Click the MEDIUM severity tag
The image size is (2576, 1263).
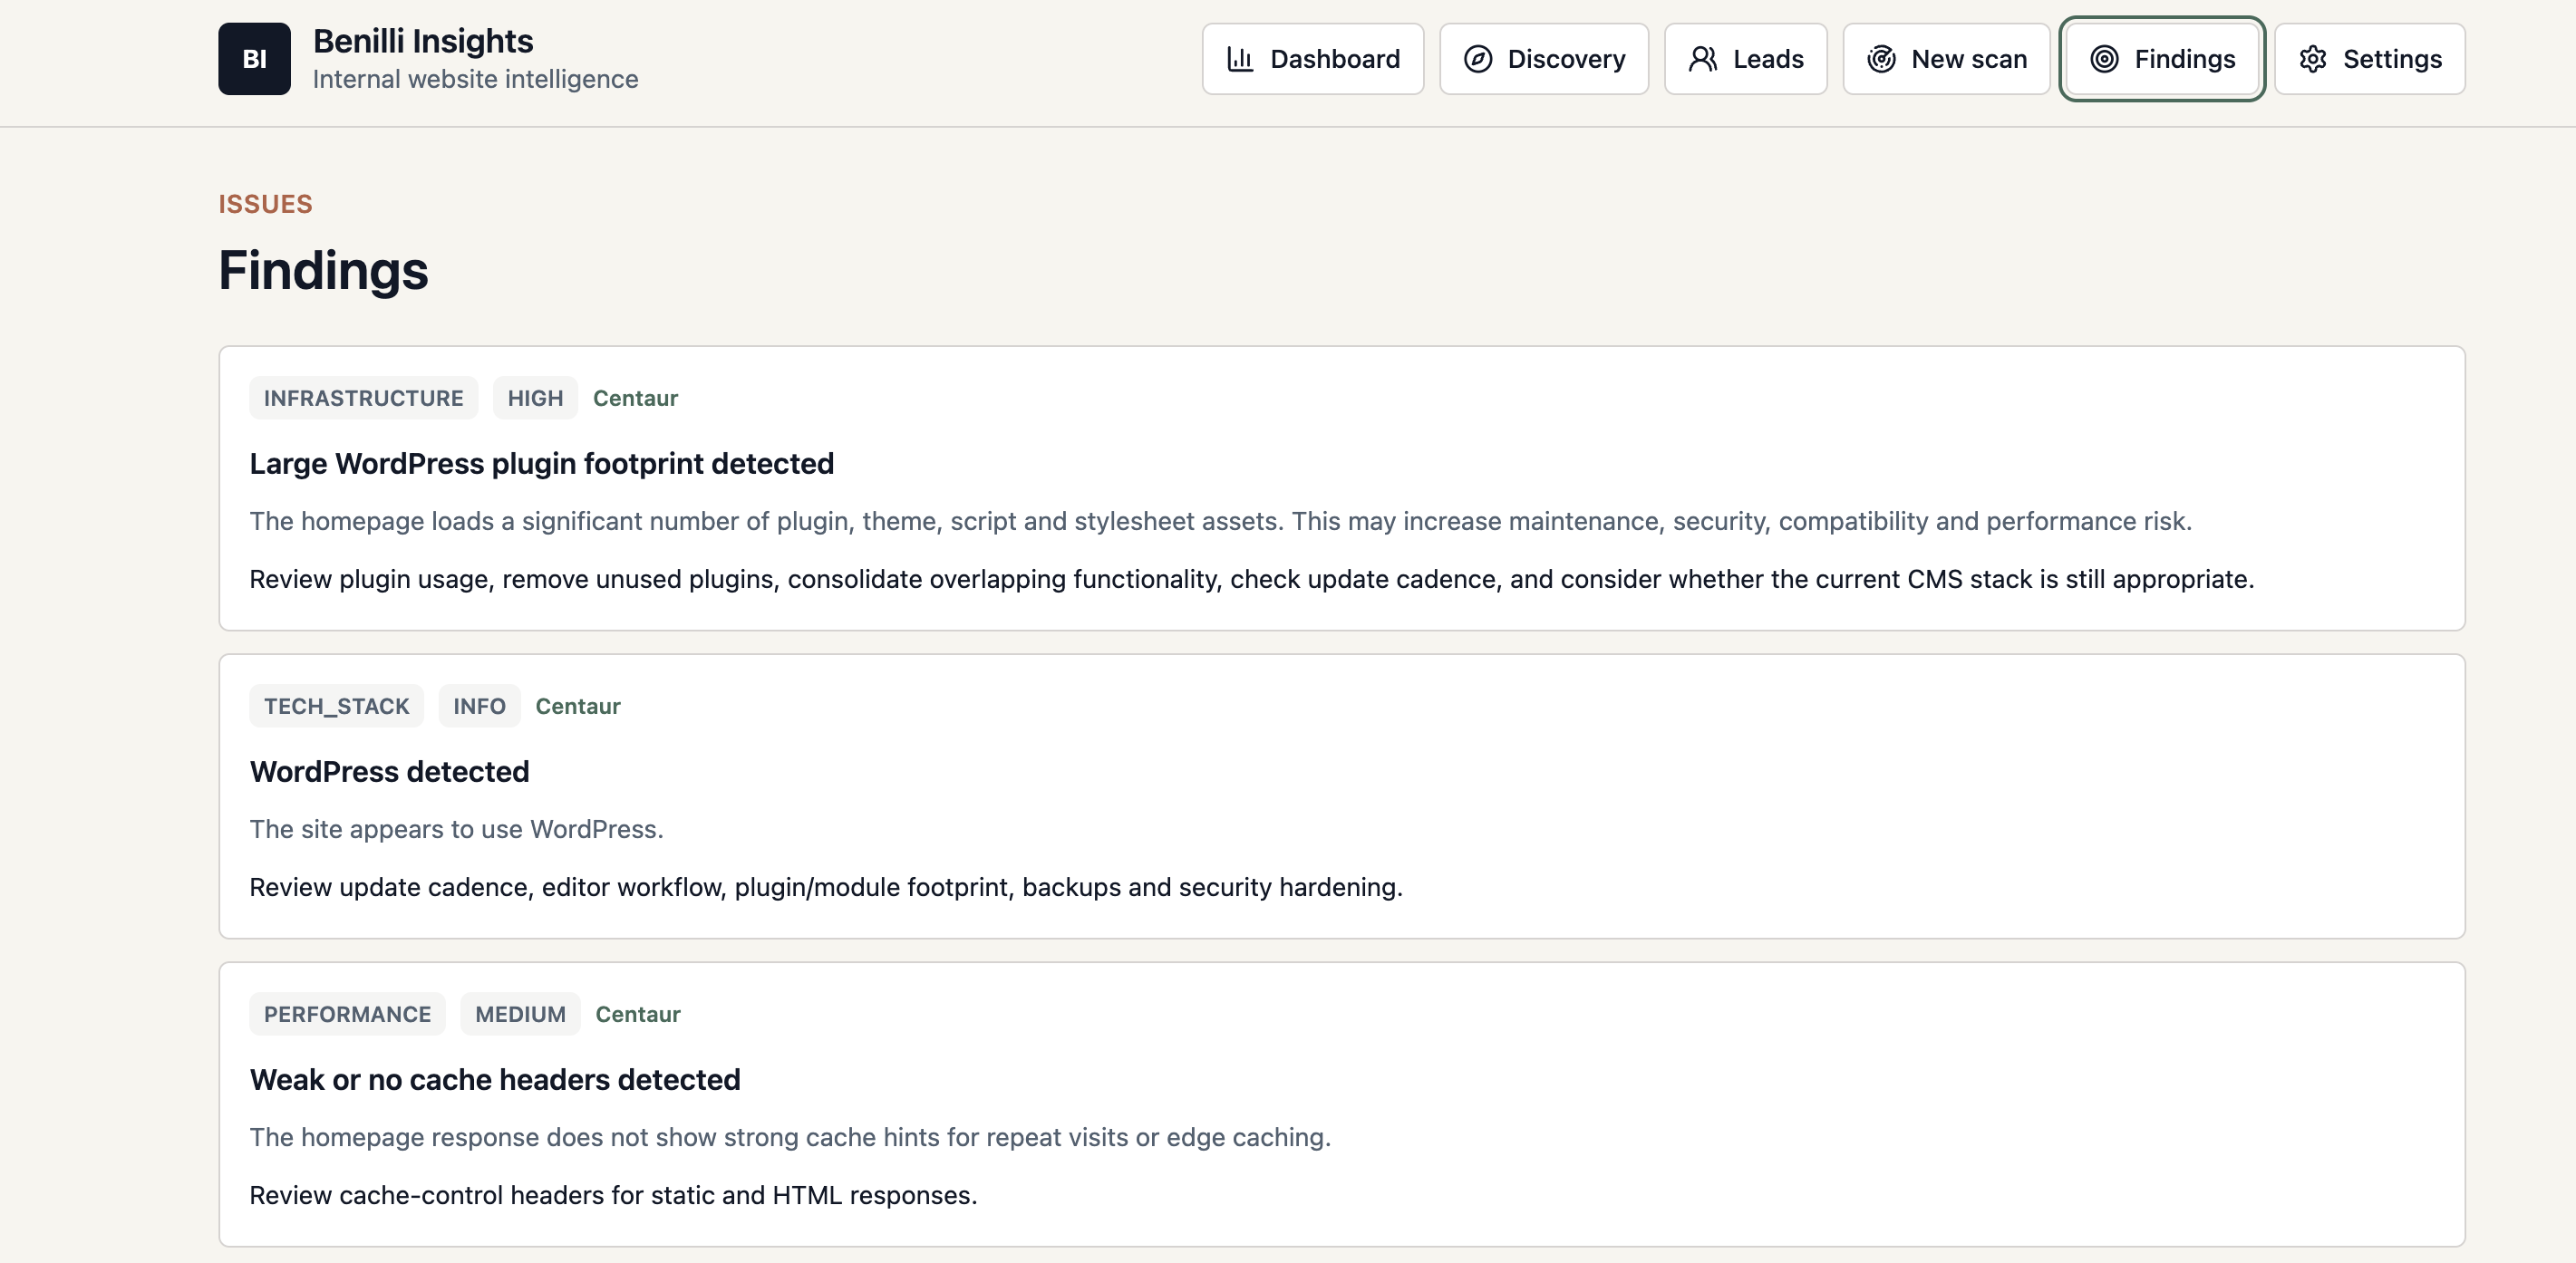[520, 1013]
